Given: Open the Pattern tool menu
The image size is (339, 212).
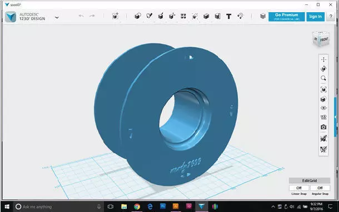Looking at the screenshot, I should coord(183,16).
